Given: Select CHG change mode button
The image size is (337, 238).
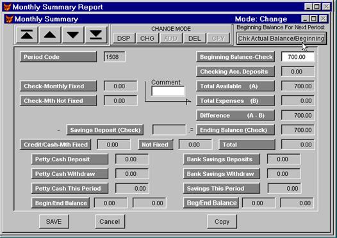Looking at the screenshot, I should point(147,38).
